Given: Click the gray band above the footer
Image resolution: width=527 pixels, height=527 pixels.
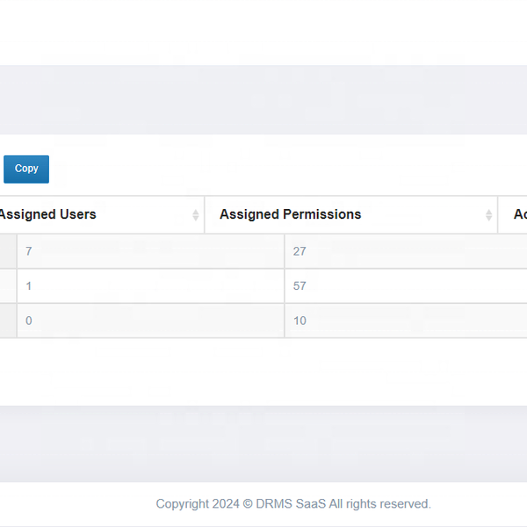Looking at the screenshot, I should click(263, 444).
